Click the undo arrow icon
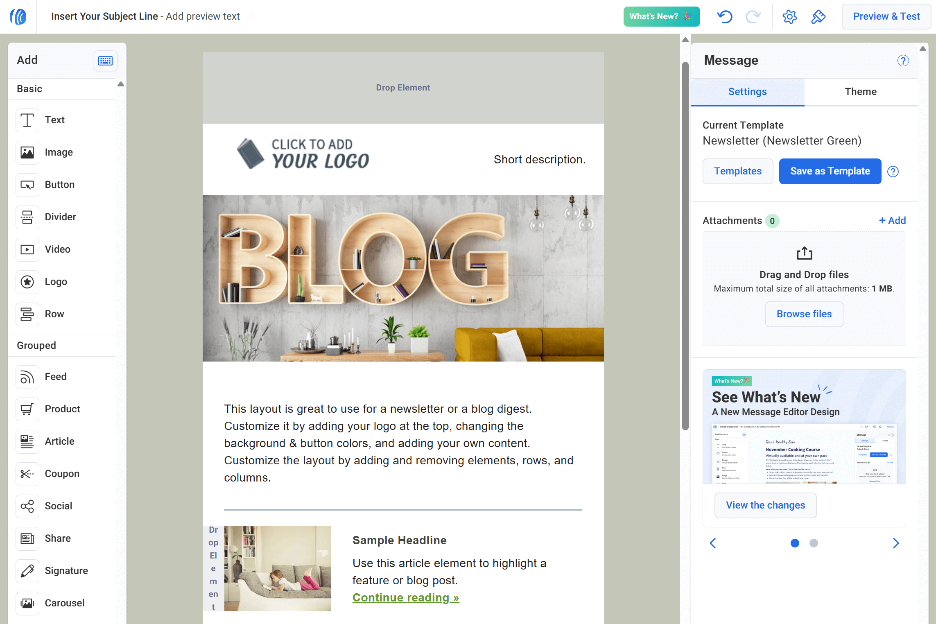Image resolution: width=936 pixels, height=624 pixels. [724, 16]
